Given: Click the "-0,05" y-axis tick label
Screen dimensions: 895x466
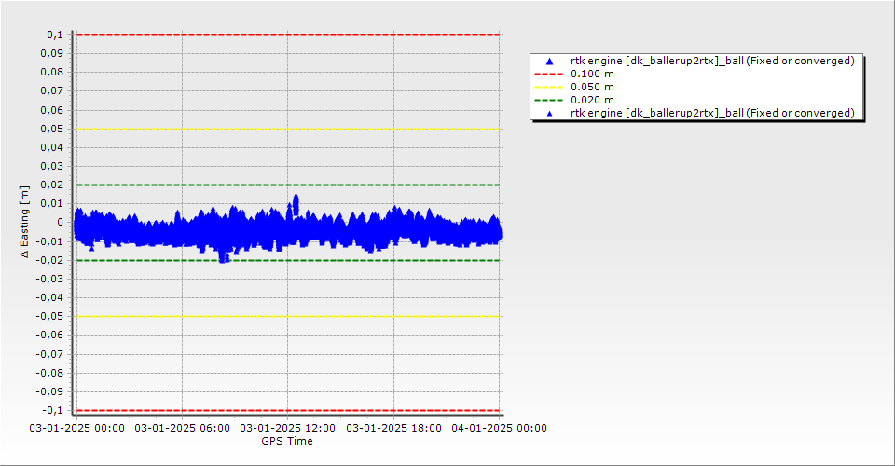Looking at the screenshot, I should point(49,317).
